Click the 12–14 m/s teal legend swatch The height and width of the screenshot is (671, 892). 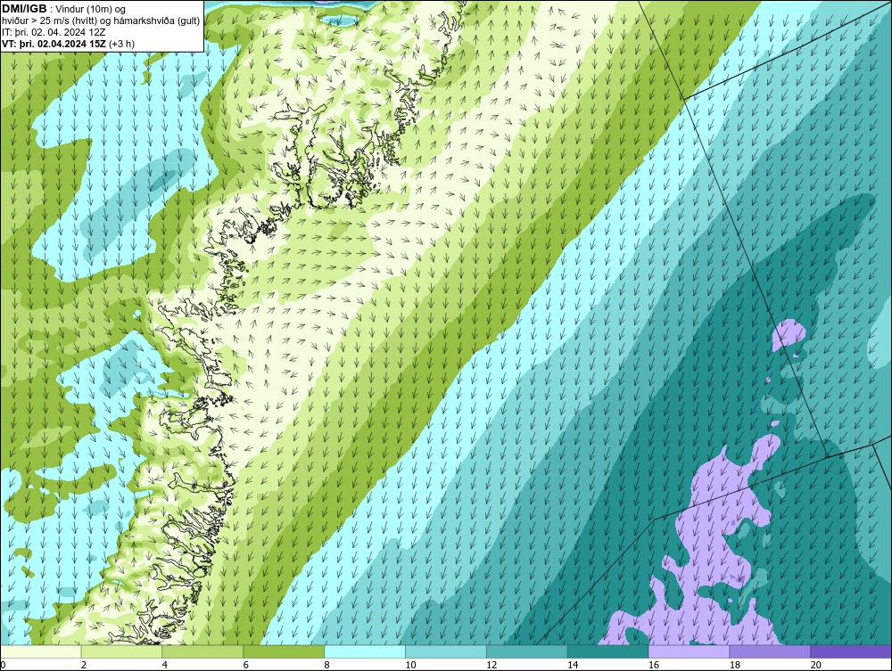(527, 651)
